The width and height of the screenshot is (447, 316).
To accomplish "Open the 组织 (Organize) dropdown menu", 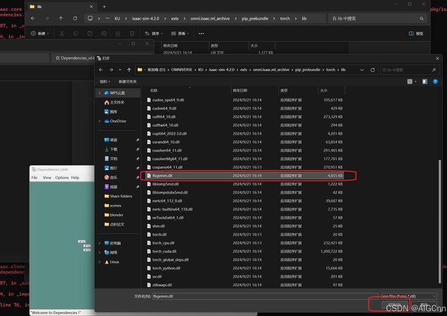I will [x=105, y=82].
